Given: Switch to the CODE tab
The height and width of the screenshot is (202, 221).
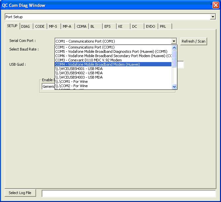Looking at the screenshot, I should point(40,26).
